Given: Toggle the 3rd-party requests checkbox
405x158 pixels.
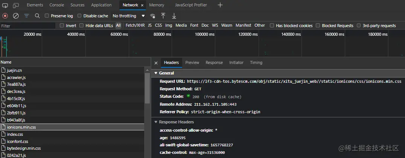Looking at the screenshot, I should [x=358, y=25].
